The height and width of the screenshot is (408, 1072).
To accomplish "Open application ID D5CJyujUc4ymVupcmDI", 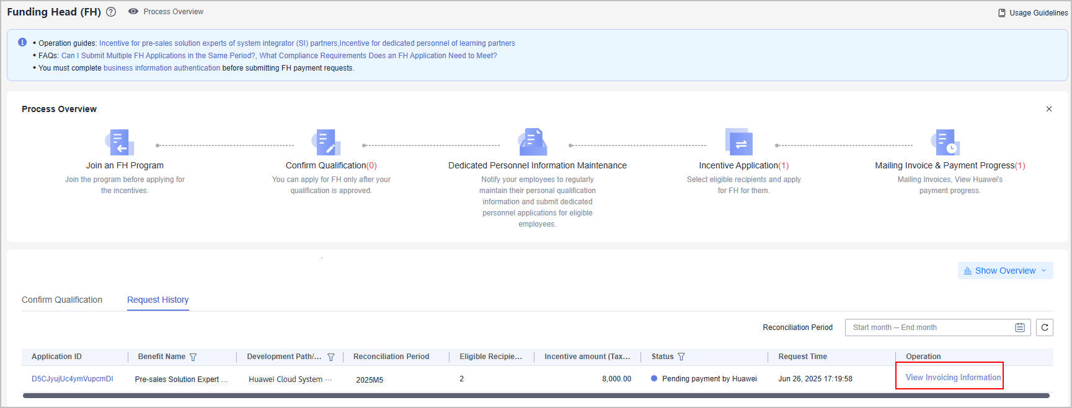I will click(73, 379).
